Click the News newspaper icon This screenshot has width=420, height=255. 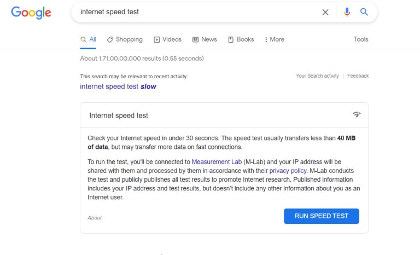tap(196, 40)
